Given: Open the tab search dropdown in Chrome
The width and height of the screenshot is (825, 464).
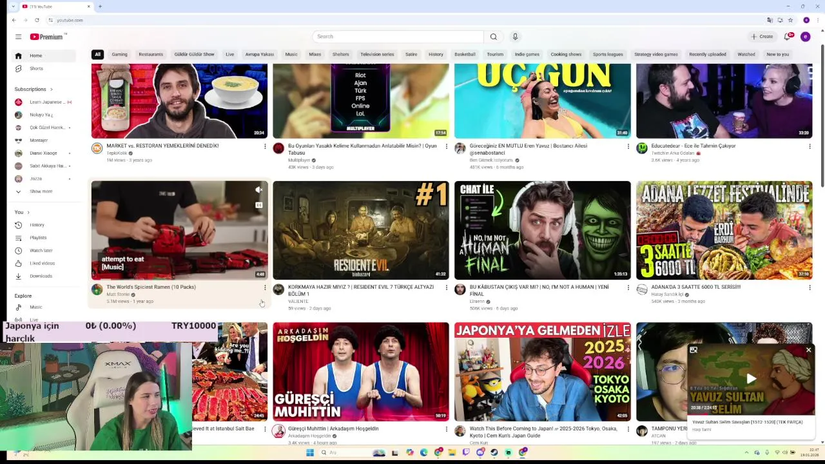Looking at the screenshot, I should 12,6.
